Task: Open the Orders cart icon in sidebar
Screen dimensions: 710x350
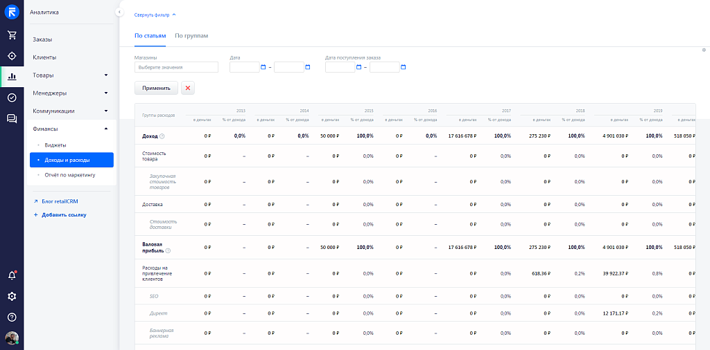Action: 12,35
